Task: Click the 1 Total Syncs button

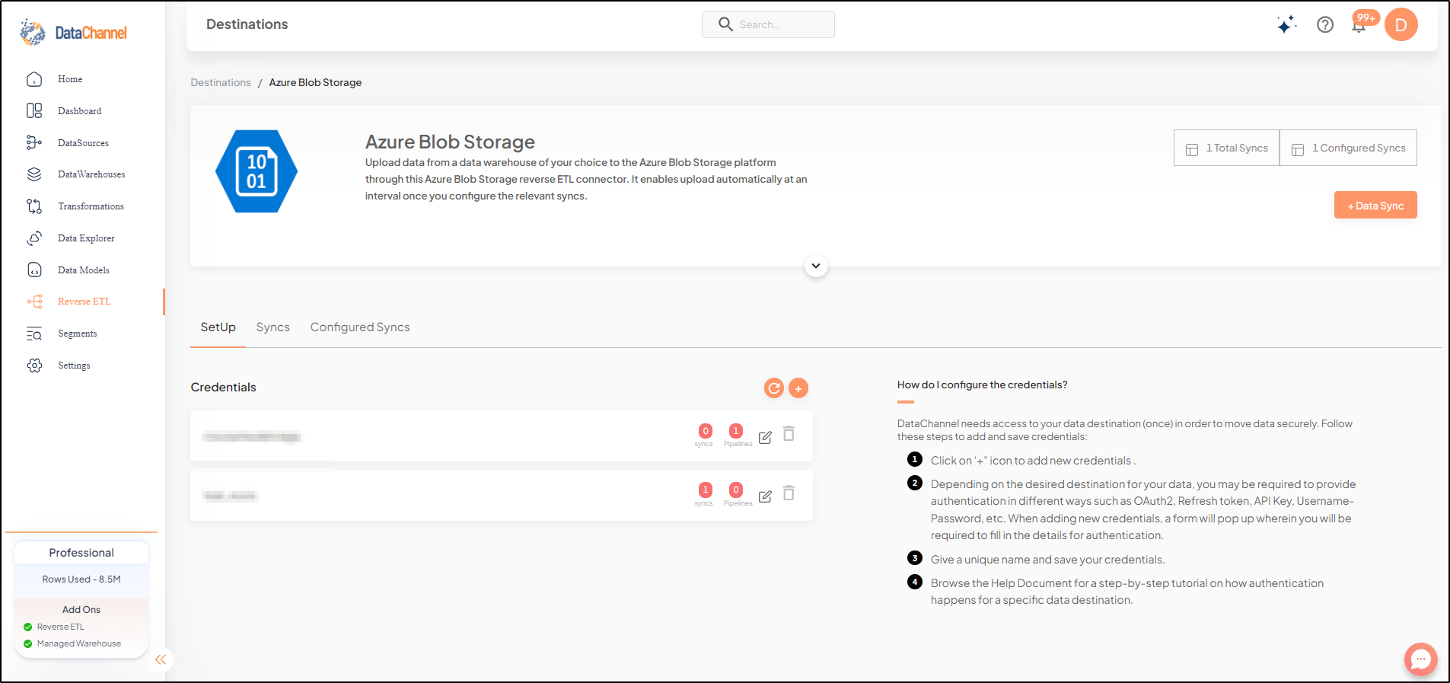Action: coord(1227,148)
